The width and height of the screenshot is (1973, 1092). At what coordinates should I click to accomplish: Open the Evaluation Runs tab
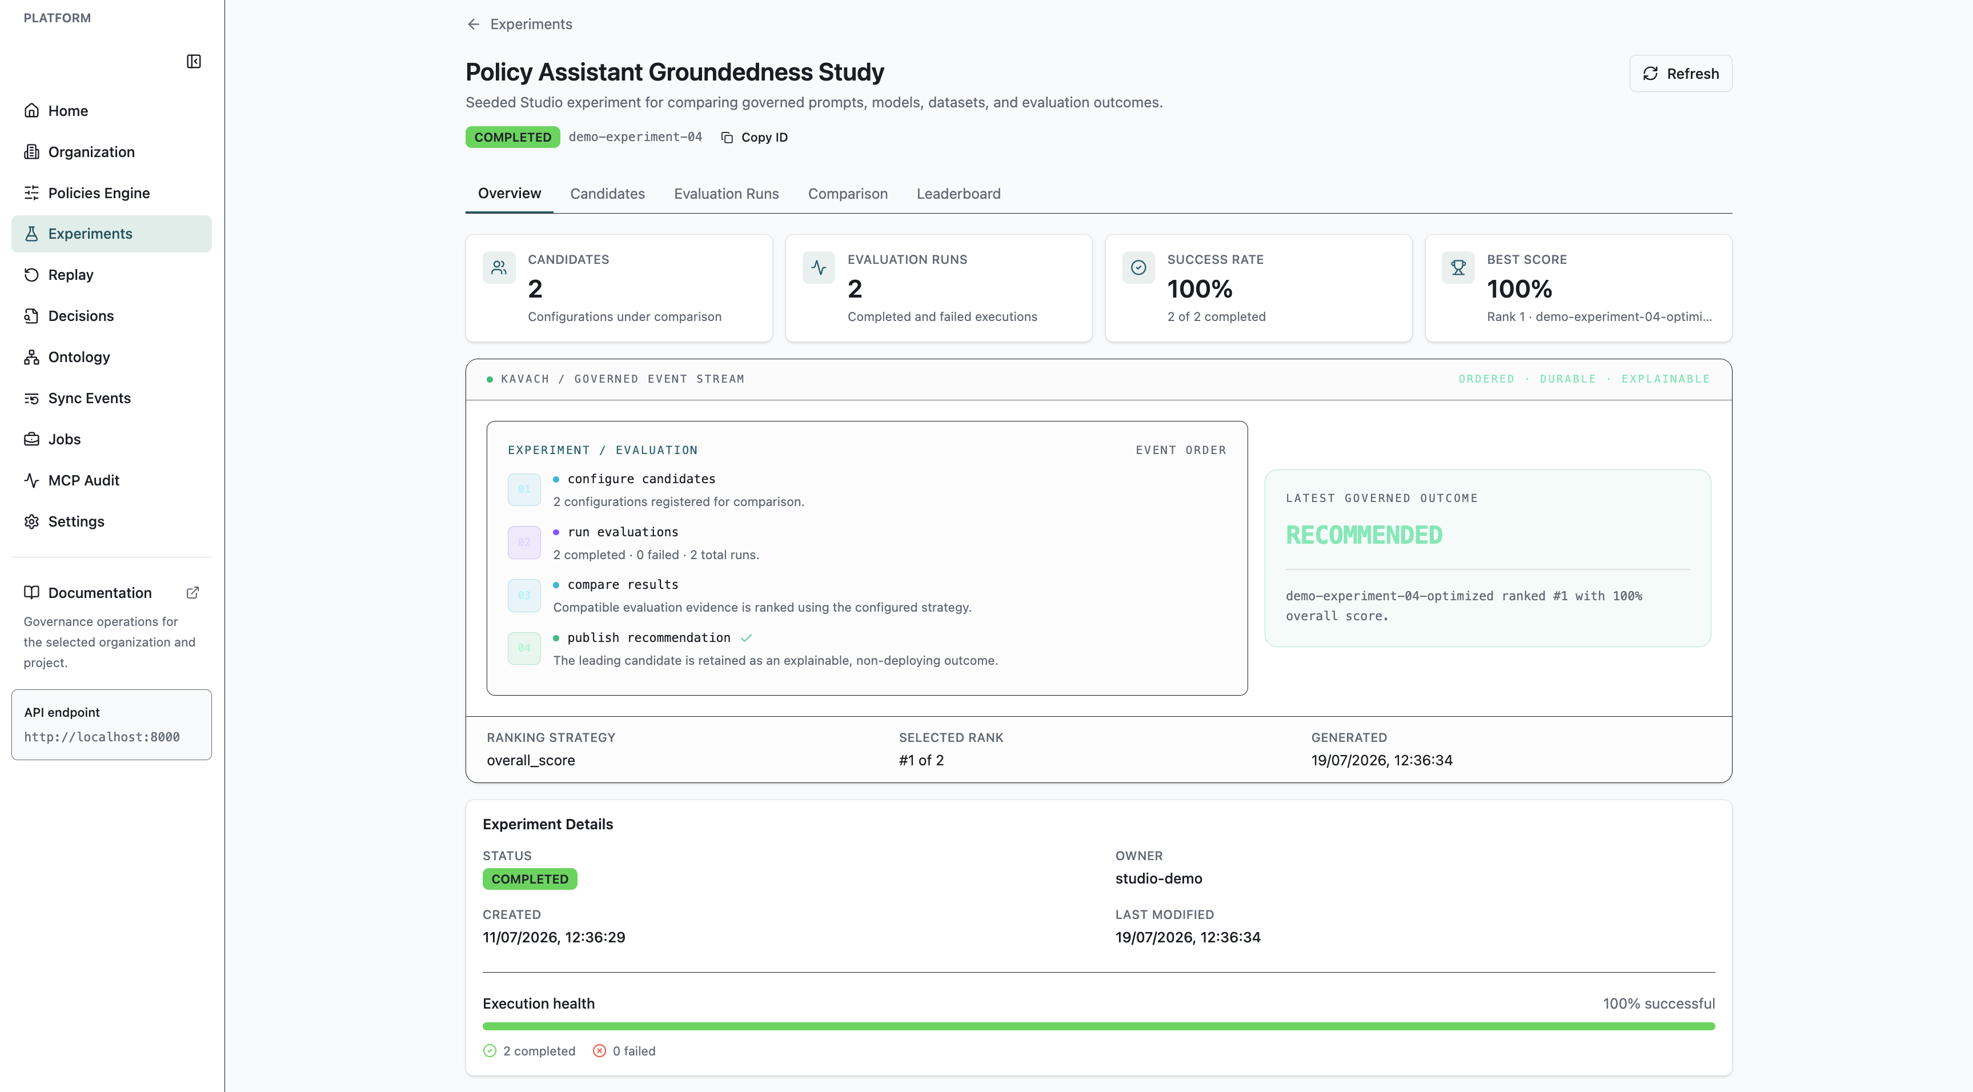pos(726,194)
